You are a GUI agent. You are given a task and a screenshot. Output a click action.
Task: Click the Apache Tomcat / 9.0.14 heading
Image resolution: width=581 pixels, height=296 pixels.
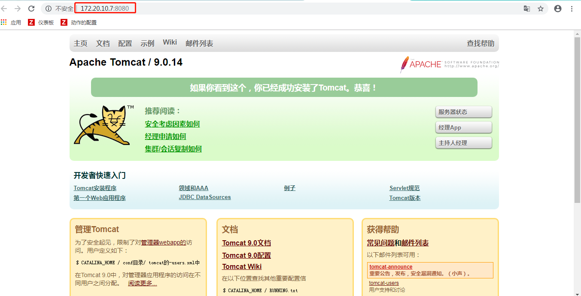point(126,62)
